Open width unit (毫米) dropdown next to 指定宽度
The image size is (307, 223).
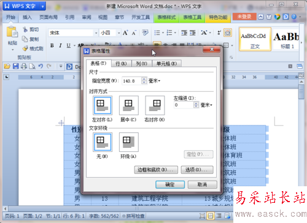click(x=155, y=81)
